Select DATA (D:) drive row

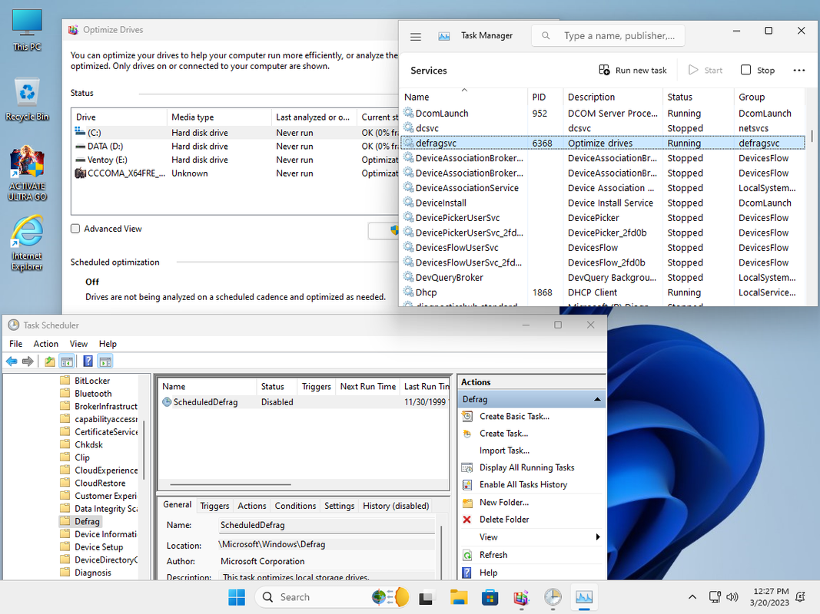235,146
